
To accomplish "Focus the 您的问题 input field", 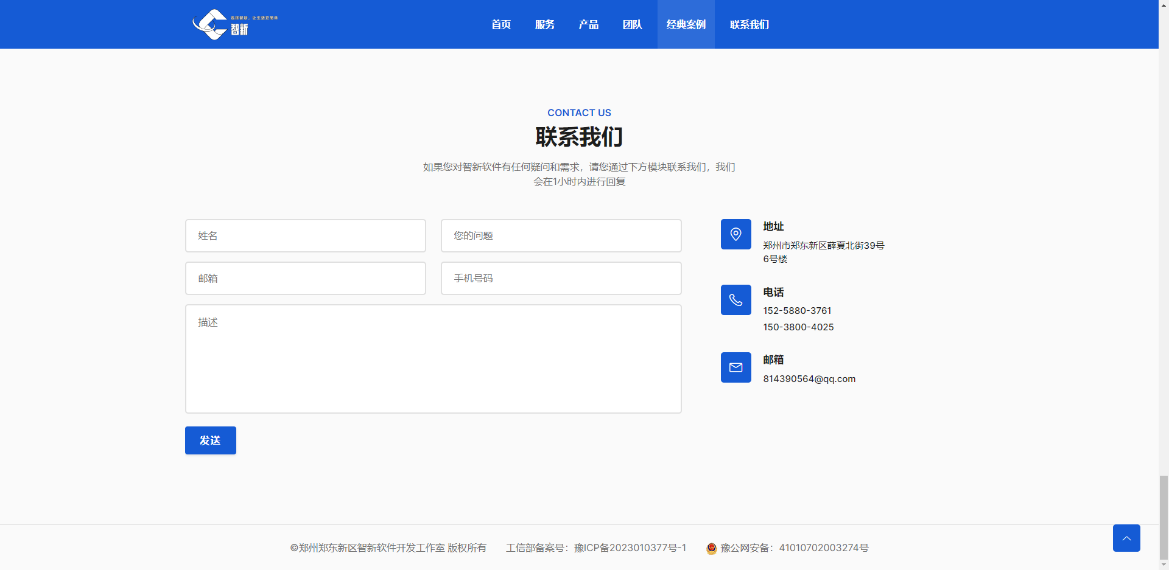I will 561,235.
